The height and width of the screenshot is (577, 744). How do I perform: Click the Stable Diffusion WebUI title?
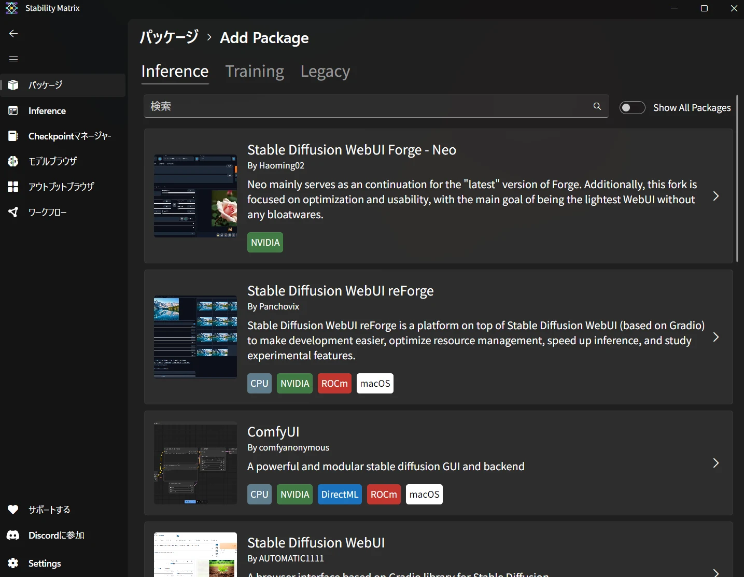coord(316,543)
